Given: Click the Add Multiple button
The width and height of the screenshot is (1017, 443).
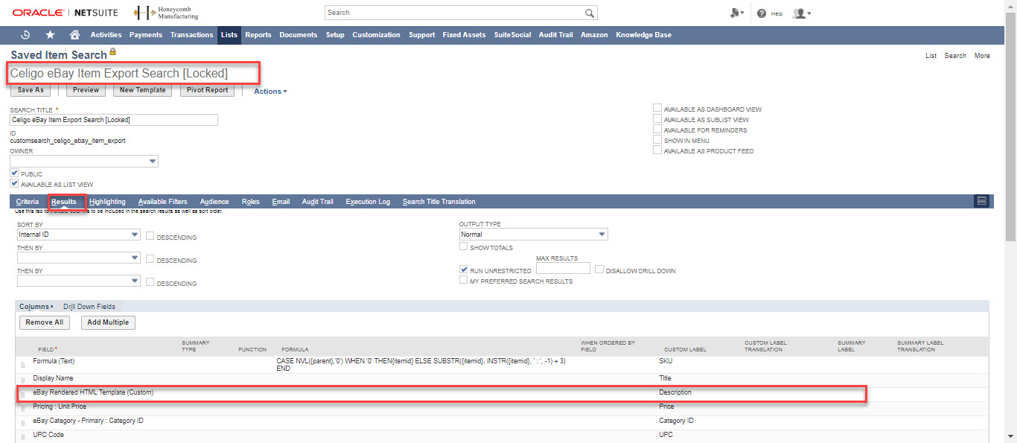Looking at the screenshot, I should tap(108, 322).
